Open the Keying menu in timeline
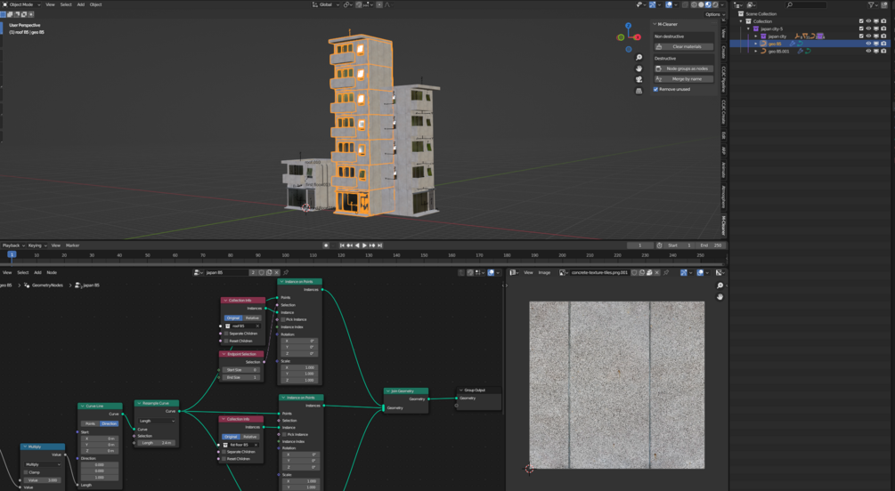Viewport: 895px width, 491px height. pos(36,245)
